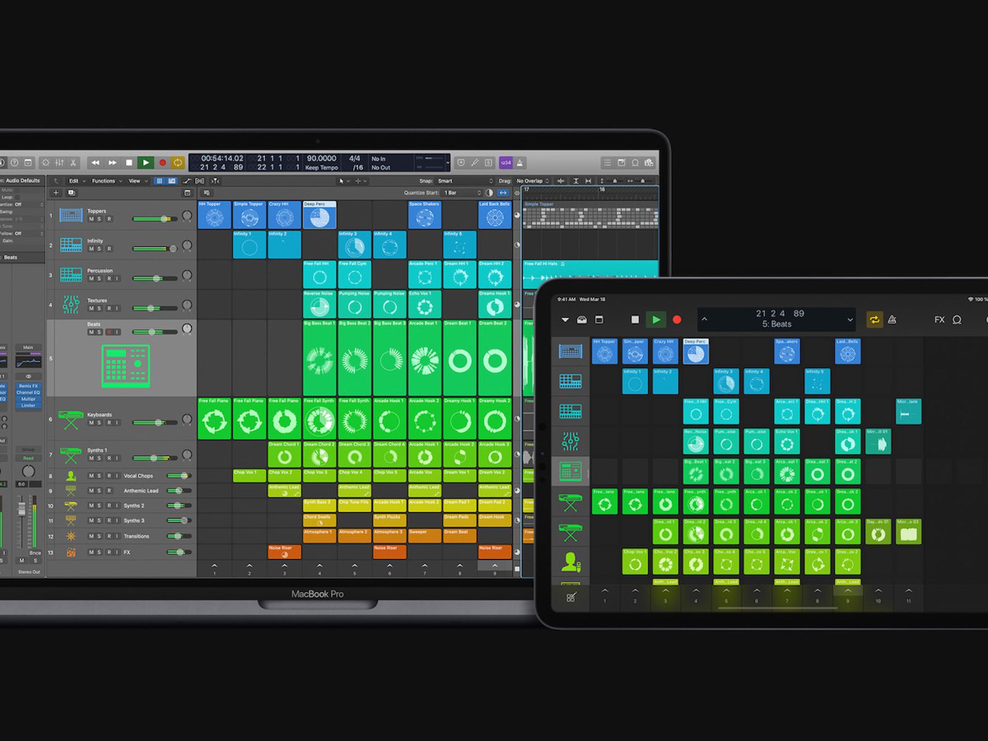Open the iPad view menu triangle
988x741 pixels.
point(565,320)
